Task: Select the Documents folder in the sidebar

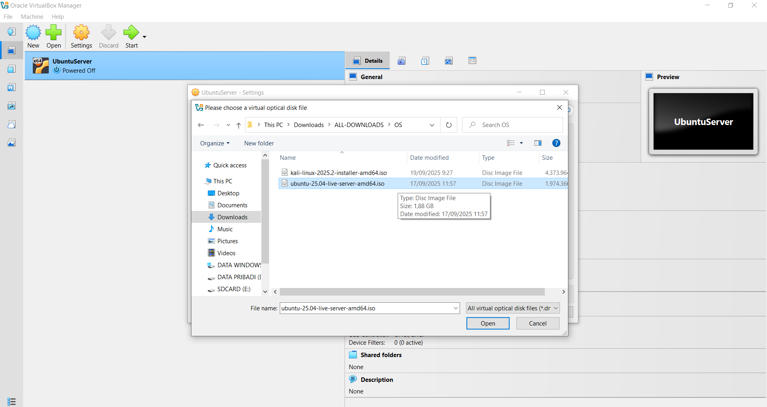Action: (x=232, y=205)
